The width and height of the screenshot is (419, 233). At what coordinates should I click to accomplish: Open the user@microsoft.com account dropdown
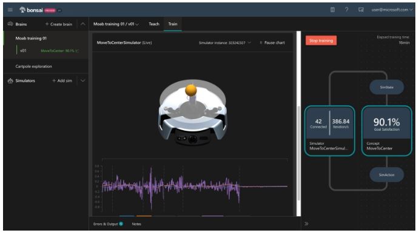click(392, 10)
